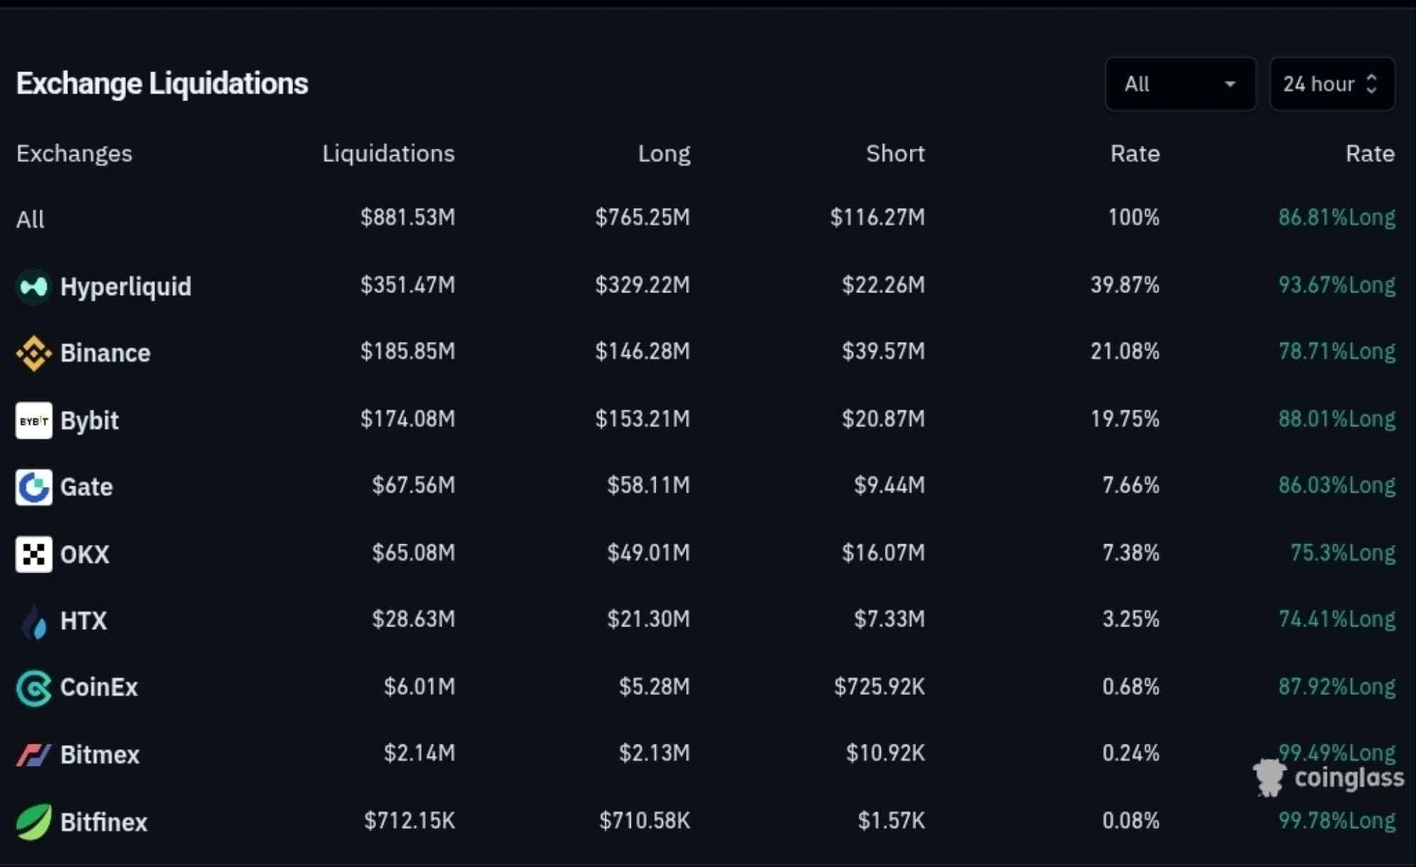
Task: Sort by the Short column header
Action: pos(895,154)
